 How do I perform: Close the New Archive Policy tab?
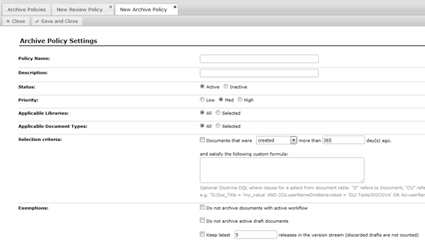pyautogui.click(x=175, y=7)
